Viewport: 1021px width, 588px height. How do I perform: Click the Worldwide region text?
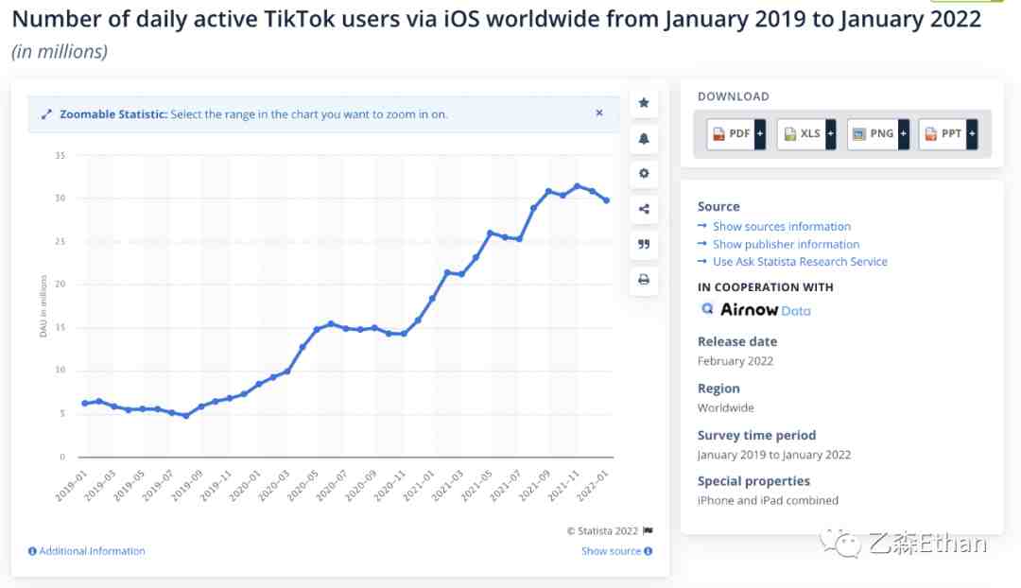coord(725,407)
